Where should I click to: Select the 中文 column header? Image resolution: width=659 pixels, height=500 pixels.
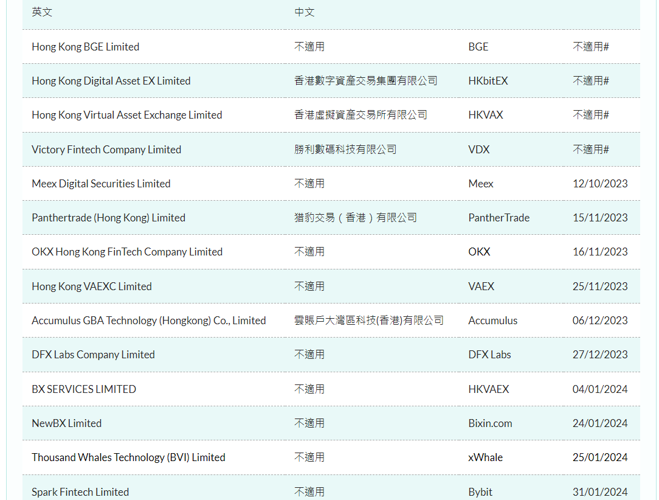305,12
